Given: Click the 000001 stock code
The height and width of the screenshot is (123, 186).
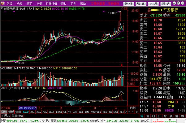Looking at the screenshot, I should [x=157, y=10].
